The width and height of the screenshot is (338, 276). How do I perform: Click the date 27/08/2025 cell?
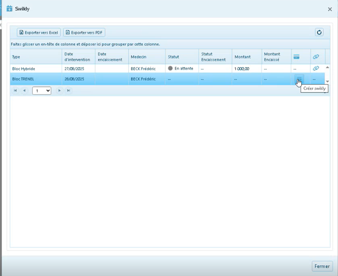coord(78,68)
